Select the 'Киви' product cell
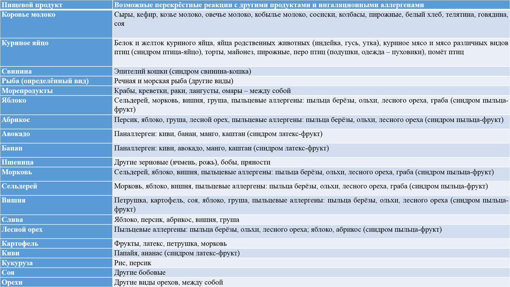The height and width of the screenshot is (287, 510). (57, 253)
